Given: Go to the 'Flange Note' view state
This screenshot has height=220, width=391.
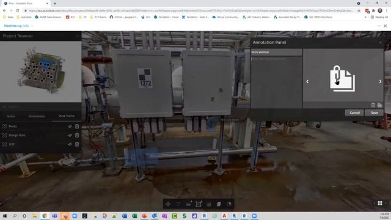Looking at the screenshot, I should pyautogui.click(x=17, y=135).
